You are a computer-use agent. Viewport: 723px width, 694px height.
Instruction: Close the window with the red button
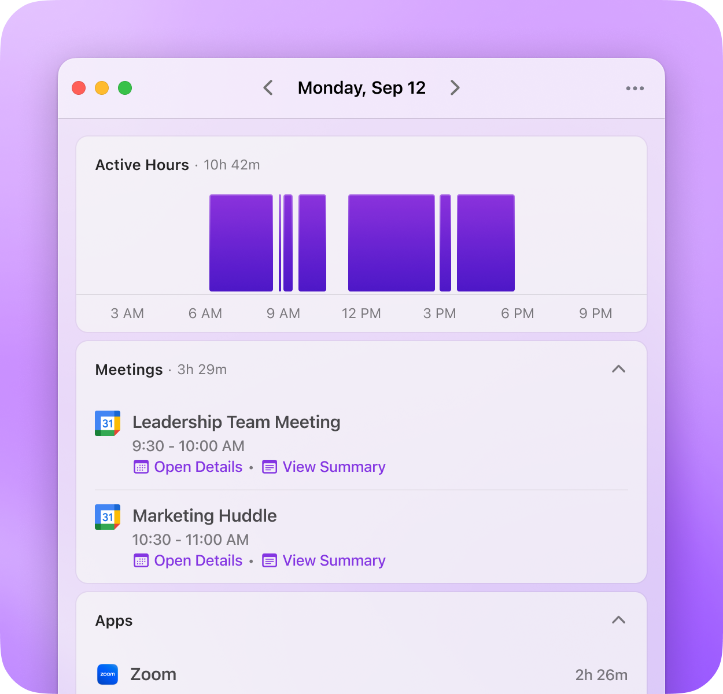pyautogui.click(x=79, y=88)
